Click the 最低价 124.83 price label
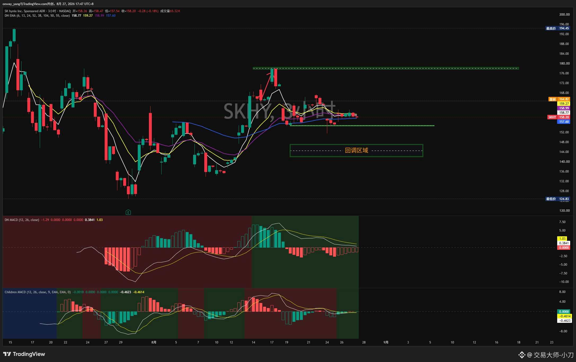The height and width of the screenshot is (362, 576). click(x=557, y=199)
